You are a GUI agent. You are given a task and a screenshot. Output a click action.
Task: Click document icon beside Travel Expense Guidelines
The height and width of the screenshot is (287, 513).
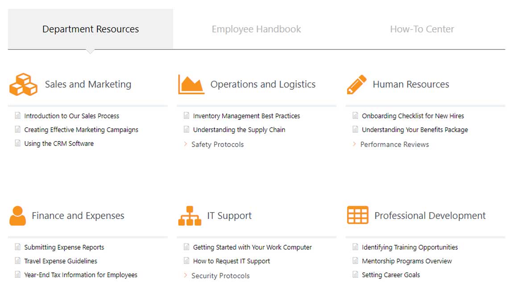pyautogui.click(x=18, y=261)
